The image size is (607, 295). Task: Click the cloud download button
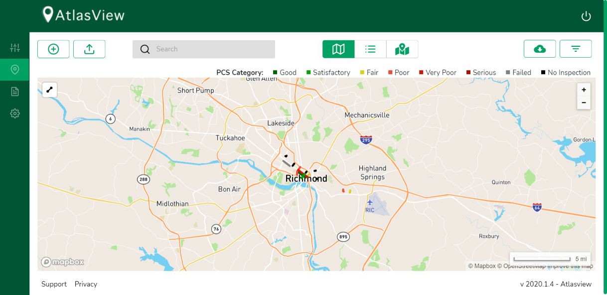click(540, 49)
